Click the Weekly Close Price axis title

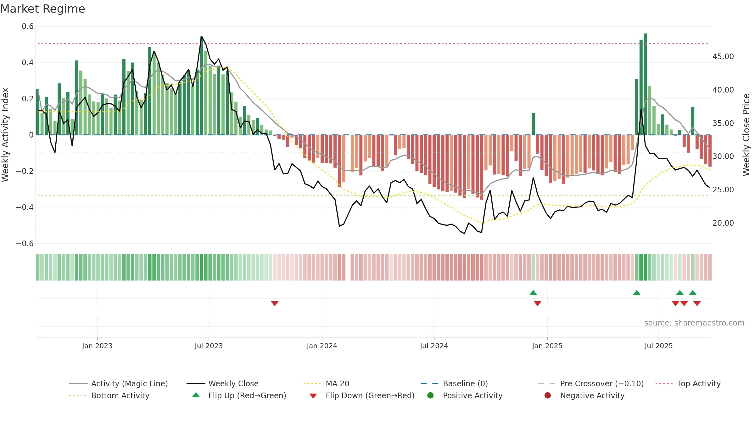click(x=746, y=135)
